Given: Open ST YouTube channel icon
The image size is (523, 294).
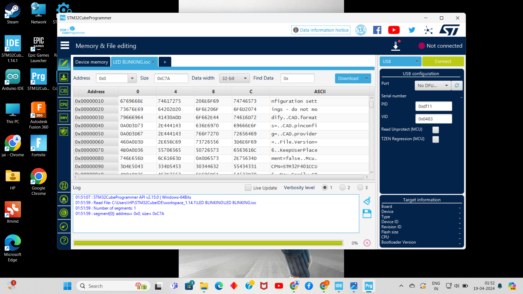Looking at the screenshot, I should tap(394, 30).
